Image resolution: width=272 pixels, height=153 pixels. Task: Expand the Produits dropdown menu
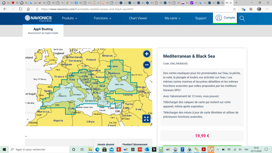pyautogui.click(x=70, y=18)
